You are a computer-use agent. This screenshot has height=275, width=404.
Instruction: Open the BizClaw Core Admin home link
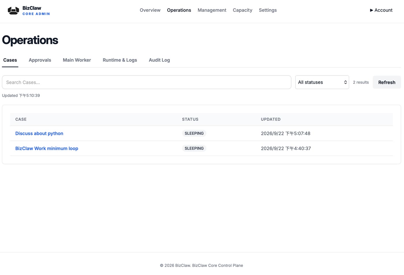(x=29, y=11)
